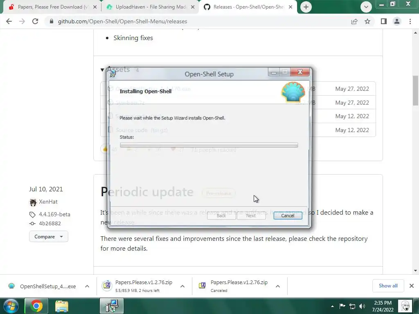Image resolution: width=419 pixels, height=314 pixels.
Task: Open the share page icon in address bar
Action: click(x=354, y=21)
